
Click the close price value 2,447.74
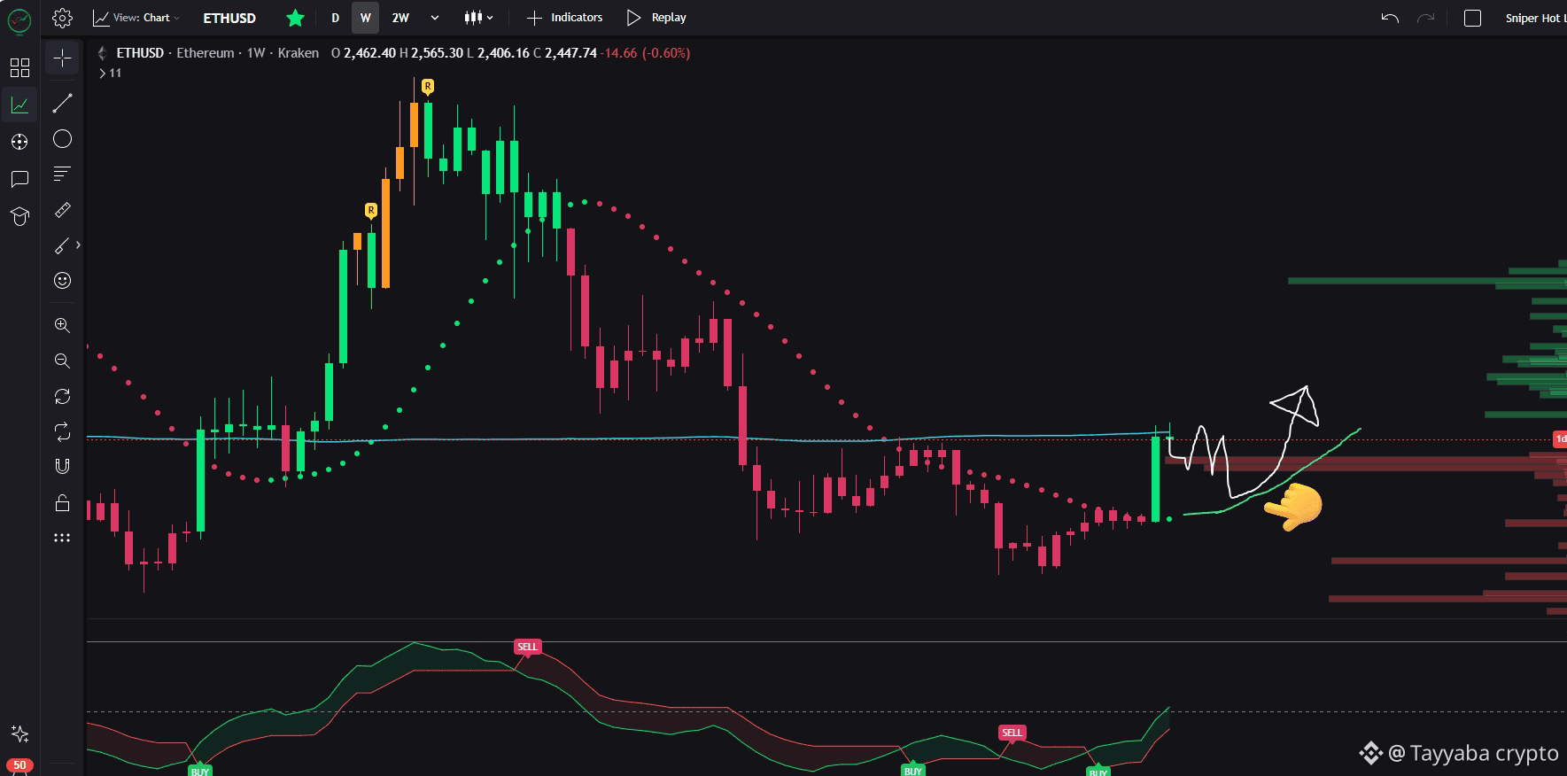(570, 53)
